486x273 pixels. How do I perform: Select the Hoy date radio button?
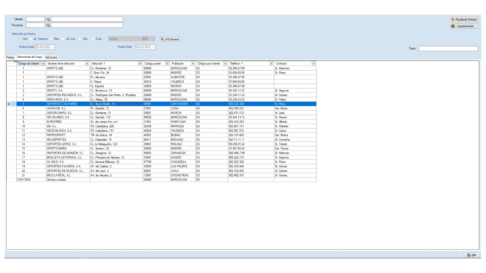pyautogui.click(x=20, y=39)
